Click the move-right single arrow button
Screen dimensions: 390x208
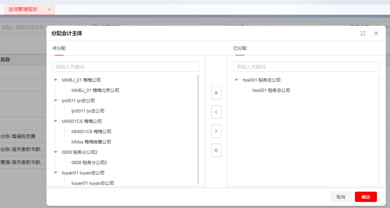pyautogui.click(x=216, y=131)
